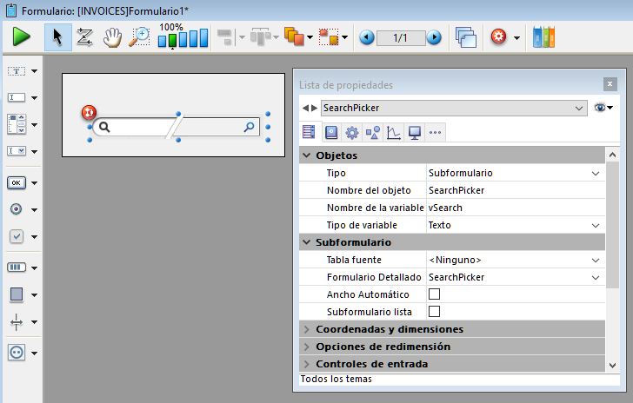Click the red badge on the search widget
Screen dimensions: 633x403
tap(88, 113)
